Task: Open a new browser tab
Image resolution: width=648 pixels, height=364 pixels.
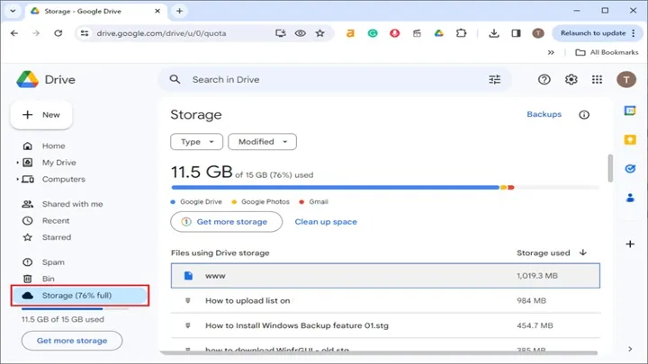Action: [x=179, y=11]
